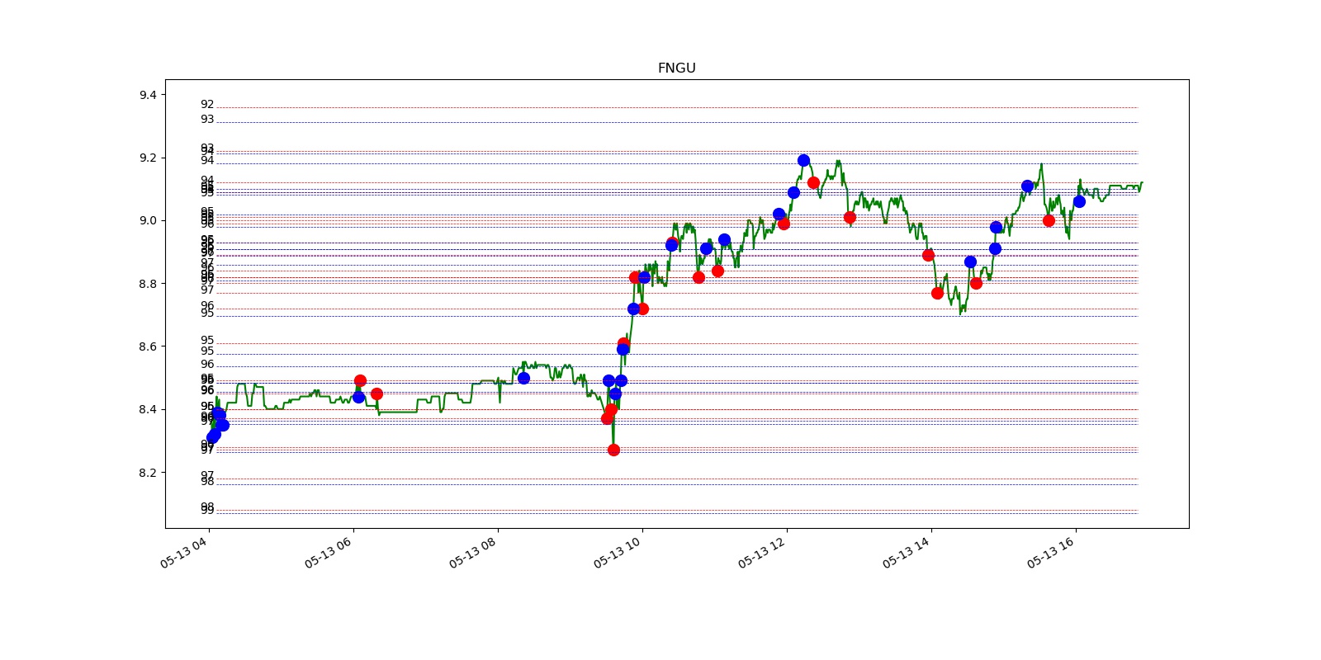
Task: Select the red marker at 8.82 near 10:45
Action: [698, 277]
